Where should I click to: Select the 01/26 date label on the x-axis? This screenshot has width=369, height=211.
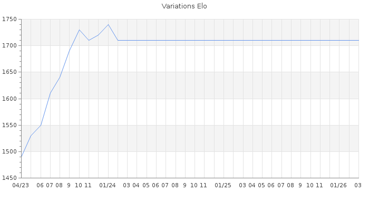click(x=338, y=185)
